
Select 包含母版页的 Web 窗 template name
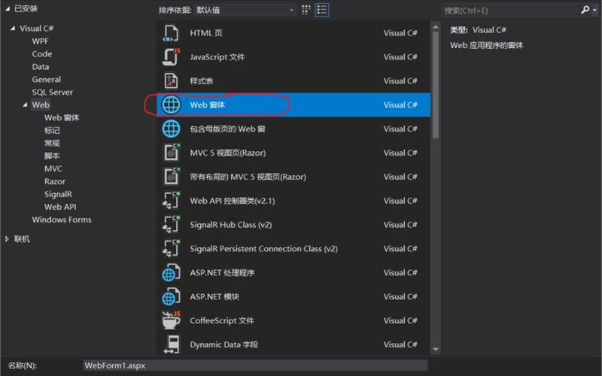tap(227, 129)
